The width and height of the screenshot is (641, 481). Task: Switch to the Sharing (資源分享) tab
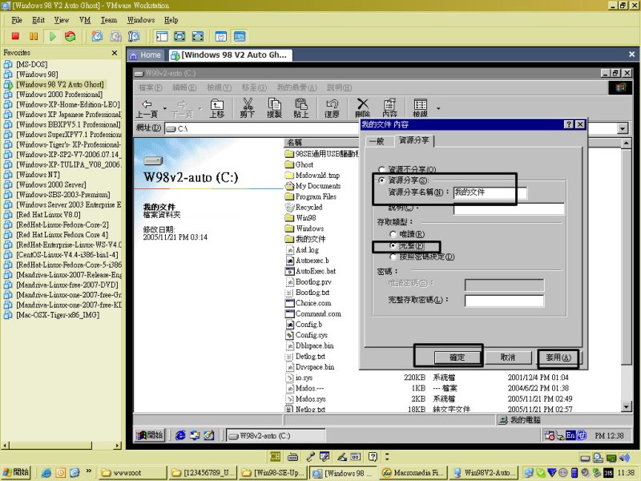413,140
